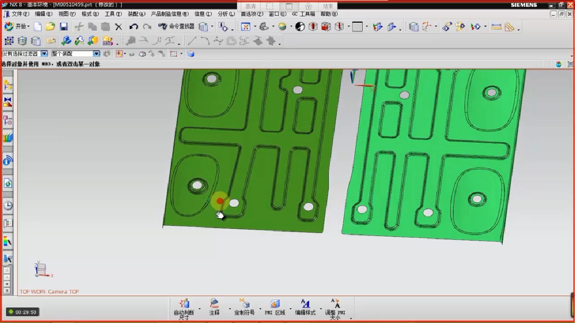Image resolution: width=575 pixels, height=323 pixels.
Task: Click the Delete X icon
Action: pos(119,27)
